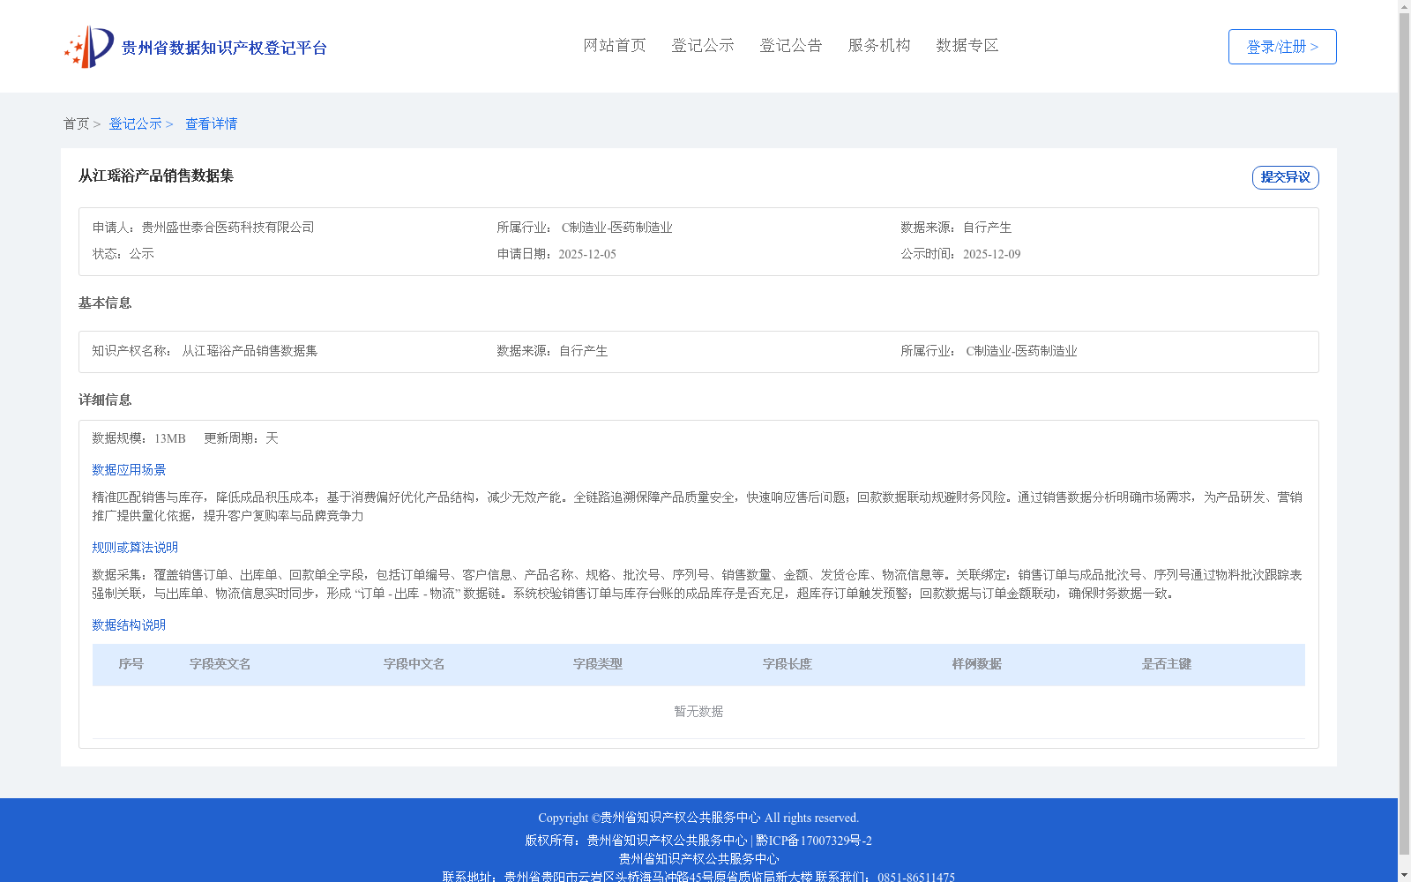This screenshot has height=882, width=1411.
Task: Click the 登录/注册 button
Action: pos(1282,47)
